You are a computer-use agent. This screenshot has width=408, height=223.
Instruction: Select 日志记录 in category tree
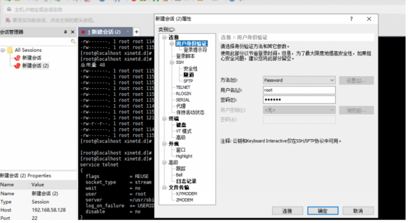pos(186,181)
